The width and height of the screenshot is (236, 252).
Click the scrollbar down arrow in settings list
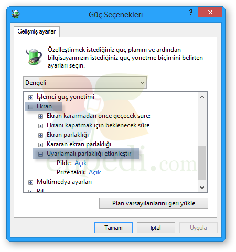point(202,188)
